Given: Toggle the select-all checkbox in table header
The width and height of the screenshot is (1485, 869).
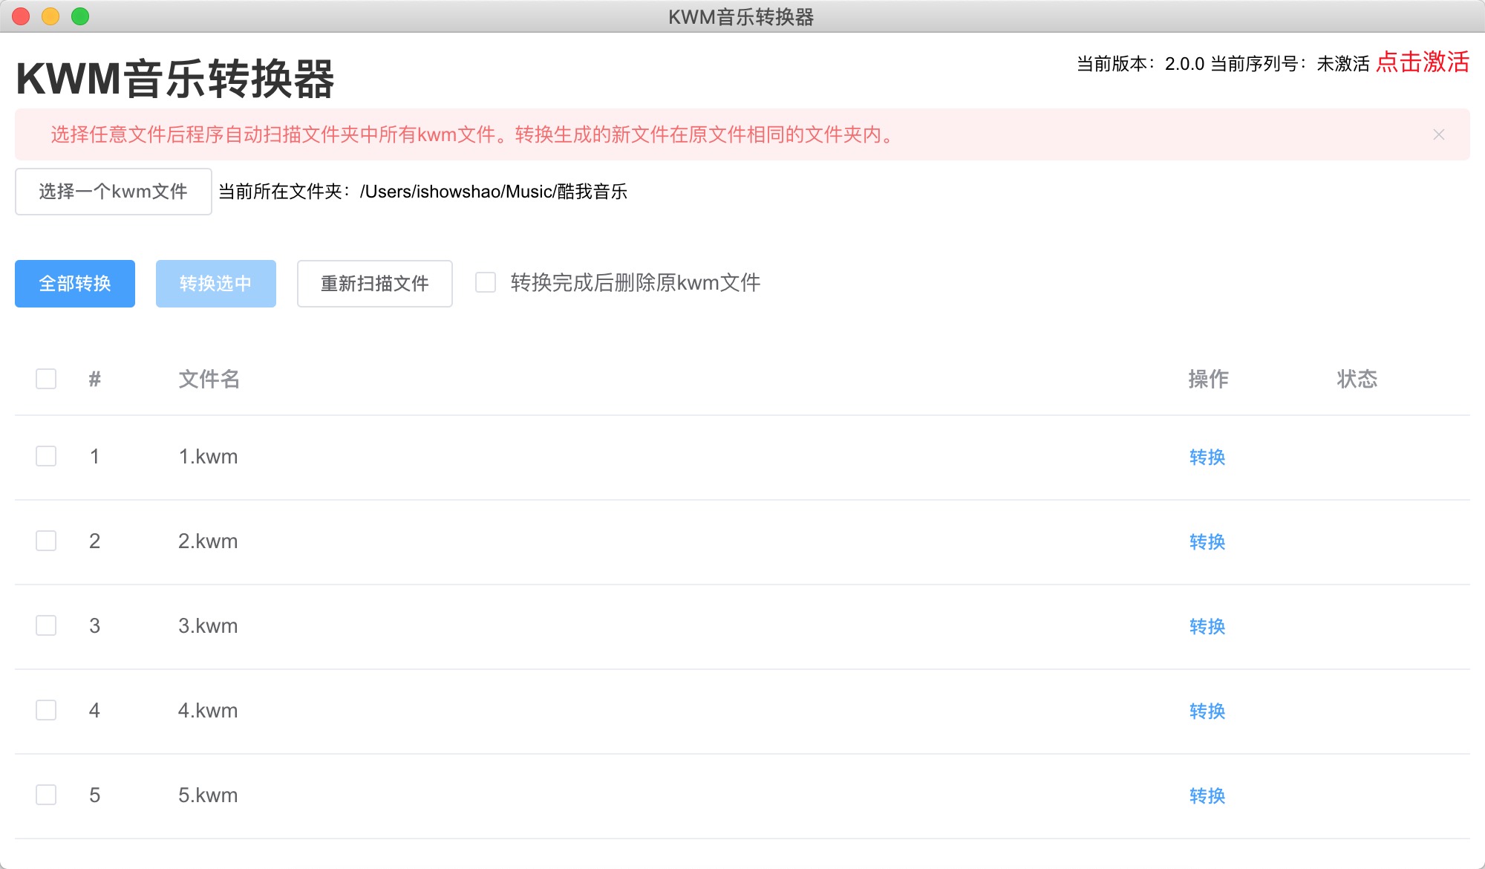Looking at the screenshot, I should (46, 379).
